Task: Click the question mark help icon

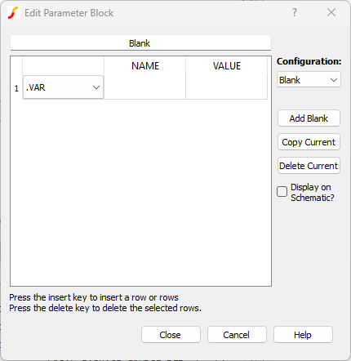Action: tap(295, 12)
